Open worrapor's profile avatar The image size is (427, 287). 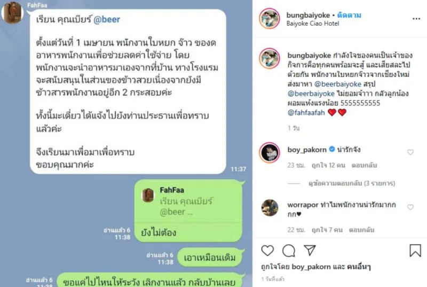[x=270, y=208]
